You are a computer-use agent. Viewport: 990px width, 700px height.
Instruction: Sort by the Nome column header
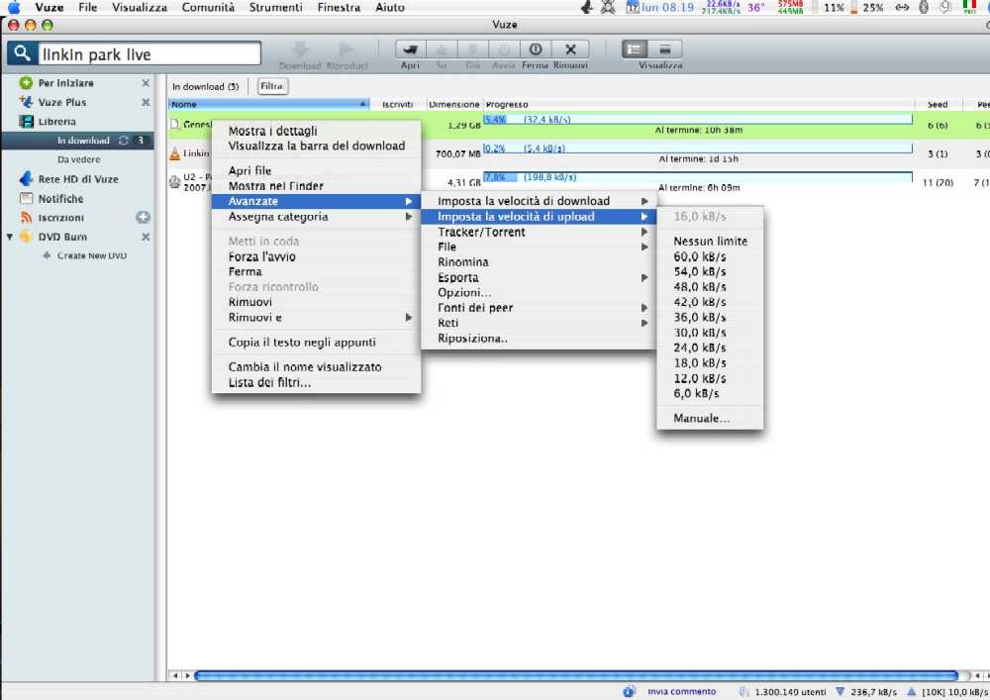coord(268,104)
